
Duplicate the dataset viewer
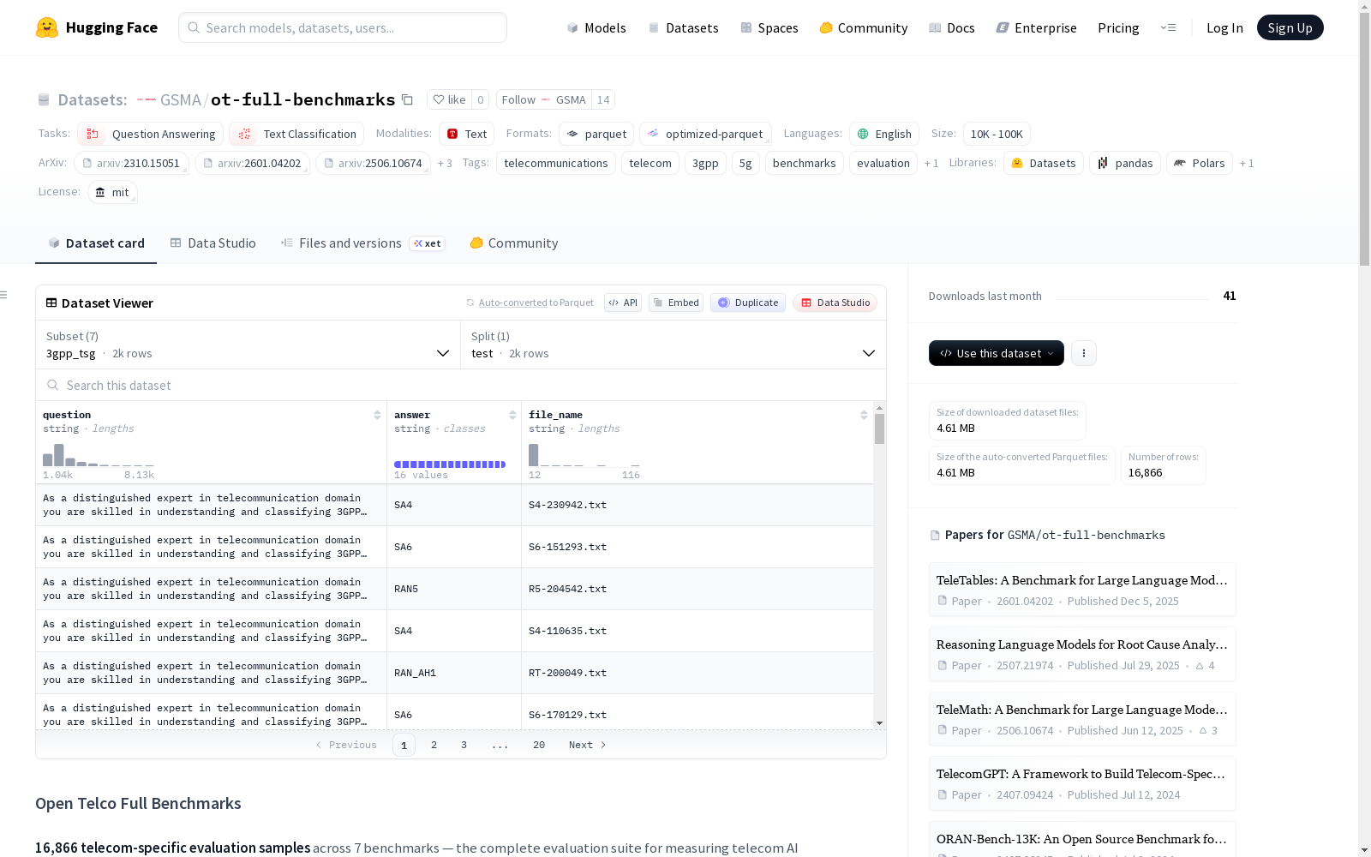coord(748,303)
